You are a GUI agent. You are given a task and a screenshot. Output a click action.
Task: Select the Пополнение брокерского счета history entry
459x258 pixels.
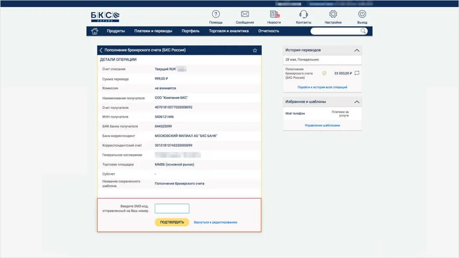click(x=299, y=73)
